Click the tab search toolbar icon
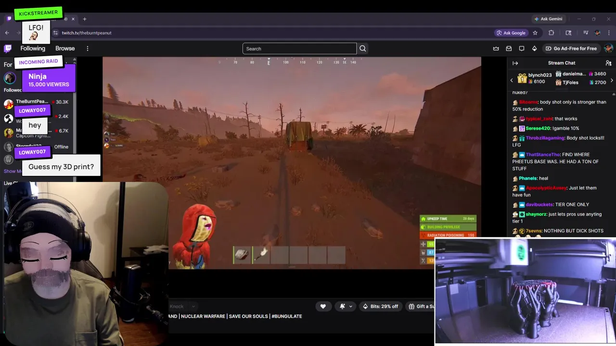Viewport: 616px width, 346px height. coord(568,33)
